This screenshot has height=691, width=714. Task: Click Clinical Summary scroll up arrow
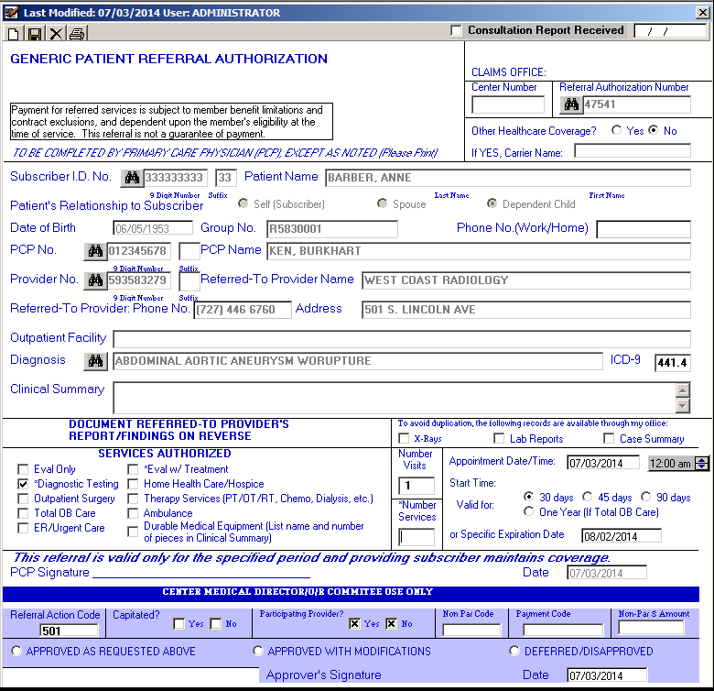(x=683, y=390)
